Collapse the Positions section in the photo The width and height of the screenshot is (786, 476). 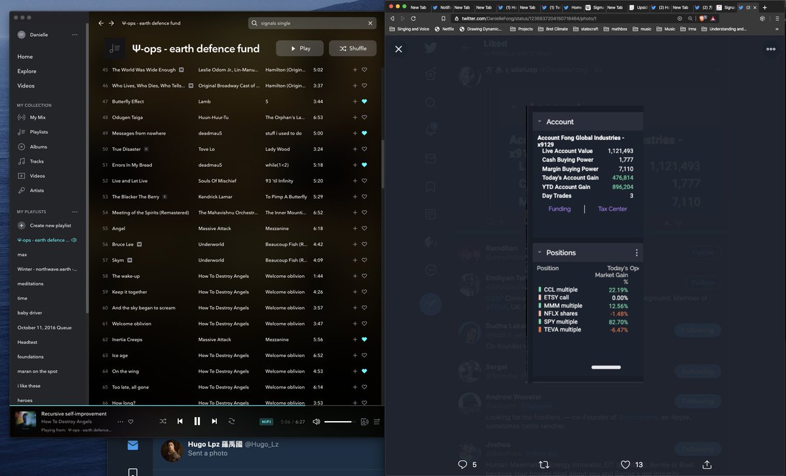[540, 252]
